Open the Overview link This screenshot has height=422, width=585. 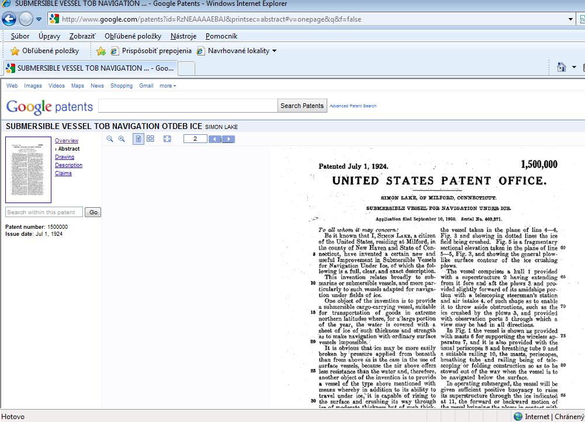click(67, 141)
